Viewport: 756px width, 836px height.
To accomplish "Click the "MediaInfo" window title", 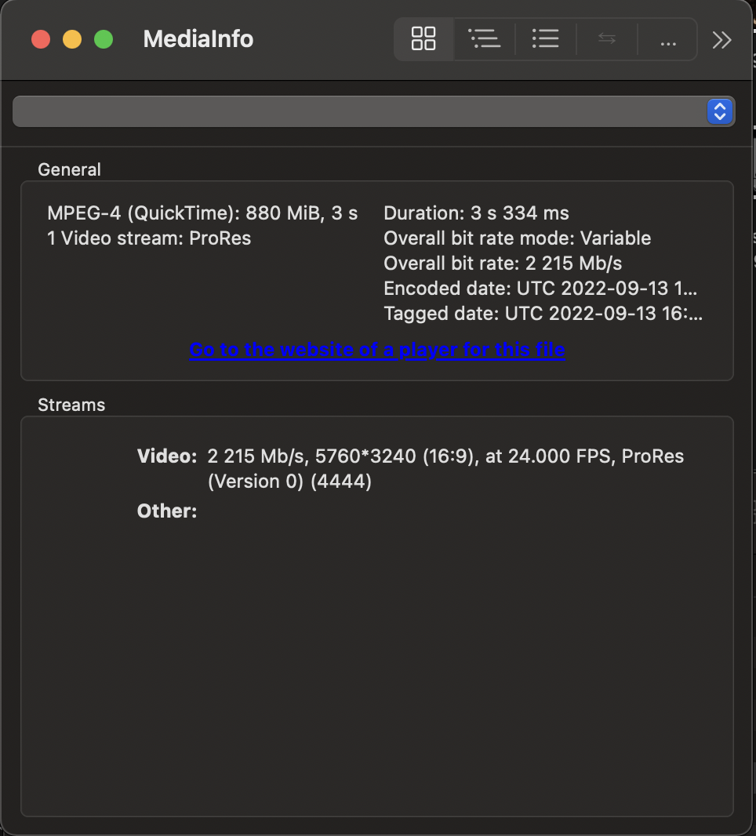I will coord(198,39).
